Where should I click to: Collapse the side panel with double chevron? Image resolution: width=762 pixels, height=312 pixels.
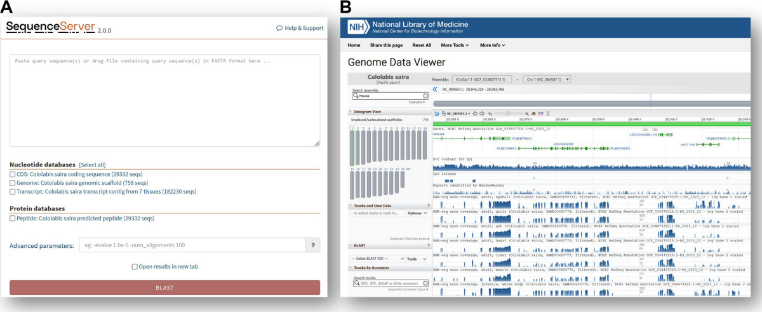click(x=435, y=90)
